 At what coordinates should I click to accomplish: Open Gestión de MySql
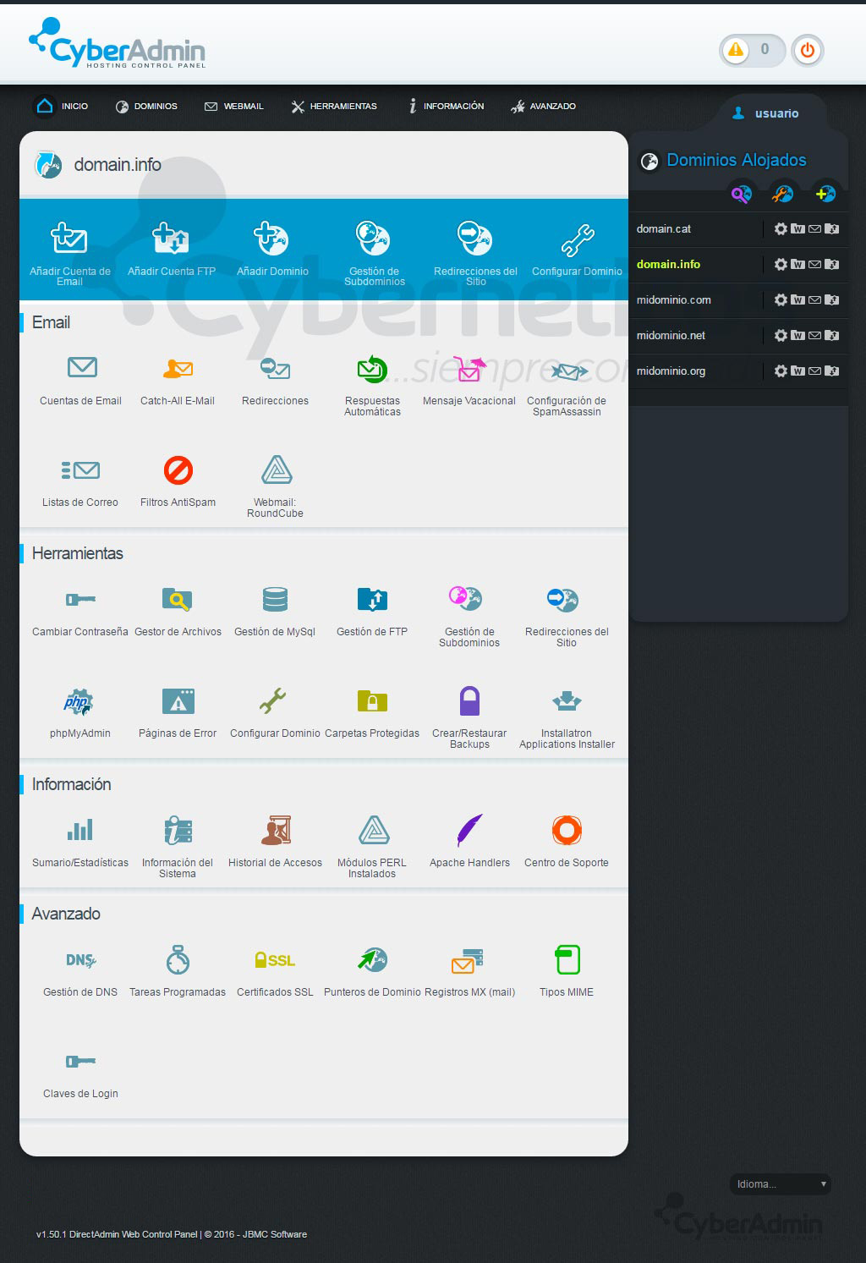(x=274, y=601)
